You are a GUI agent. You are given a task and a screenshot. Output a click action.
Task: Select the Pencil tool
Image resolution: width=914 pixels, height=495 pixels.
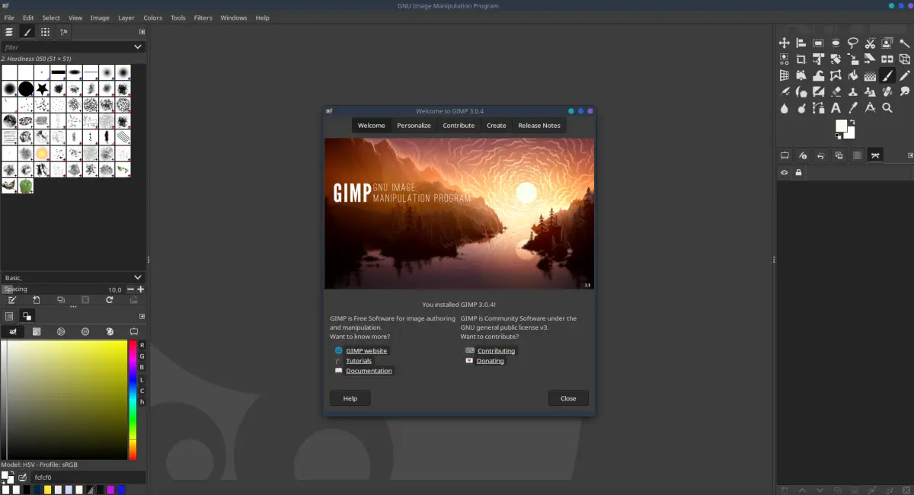point(904,75)
